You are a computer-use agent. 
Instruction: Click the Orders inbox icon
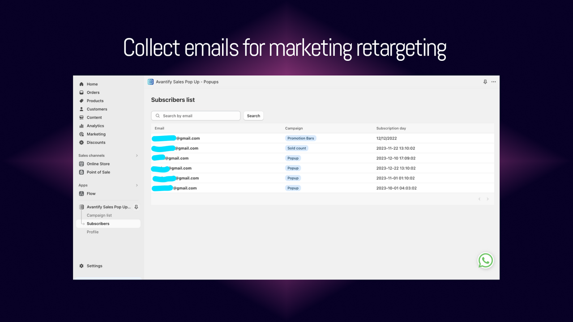[81, 93]
